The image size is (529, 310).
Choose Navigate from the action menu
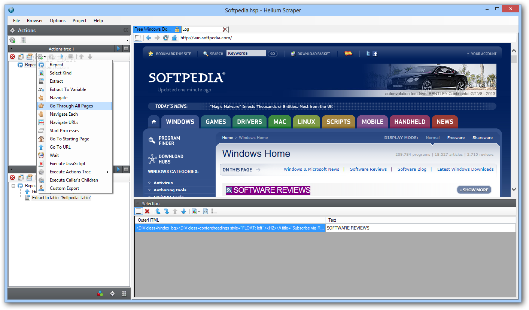tap(75, 98)
